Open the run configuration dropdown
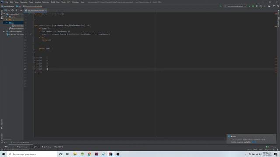The width and height of the screenshot is (280, 157). click(235, 6)
